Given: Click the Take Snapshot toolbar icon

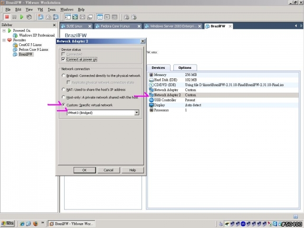Looking at the screenshot, I should click(40, 17).
